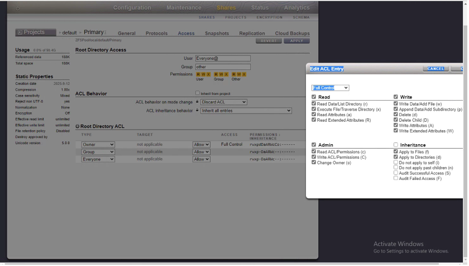469x266 pixels.
Task: Check Inherit from project checkbox
Action: [x=198, y=93]
